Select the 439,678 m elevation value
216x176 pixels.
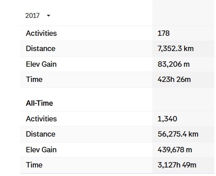tap(175, 150)
